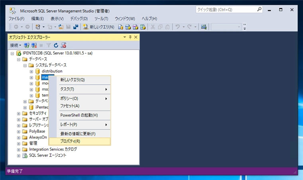Open the レポート(P) submenu
The image size is (303, 180).
click(80, 124)
